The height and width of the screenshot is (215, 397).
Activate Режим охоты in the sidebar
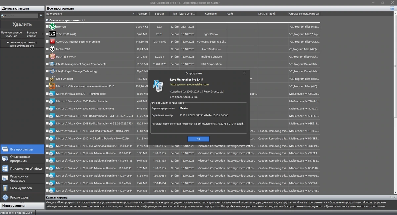tap(22, 197)
